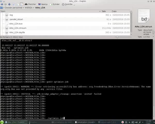155x124 pixels.
Task: Open the 15:06 taskbar clock
Action: point(148,122)
